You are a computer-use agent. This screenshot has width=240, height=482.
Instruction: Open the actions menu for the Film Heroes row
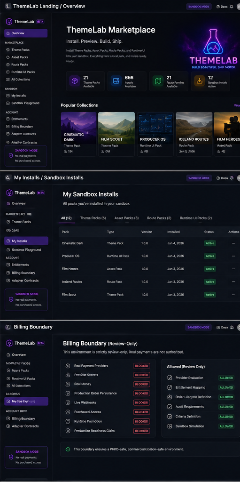(x=233, y=269)
